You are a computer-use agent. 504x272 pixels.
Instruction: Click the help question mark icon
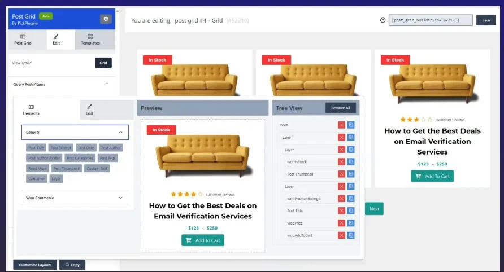tap(383, 20)
